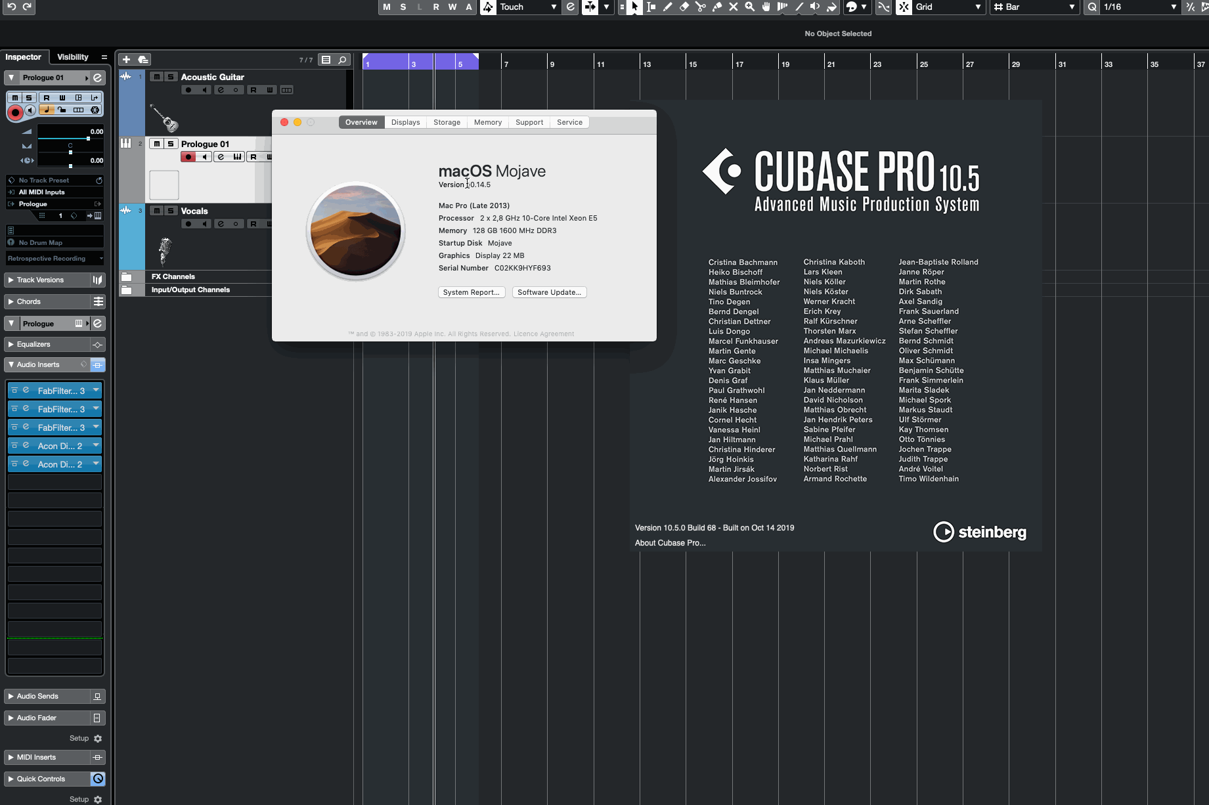Toggle global Write automation W button
The width and height of the screenshot is (1209, 805).
(452, 7)
